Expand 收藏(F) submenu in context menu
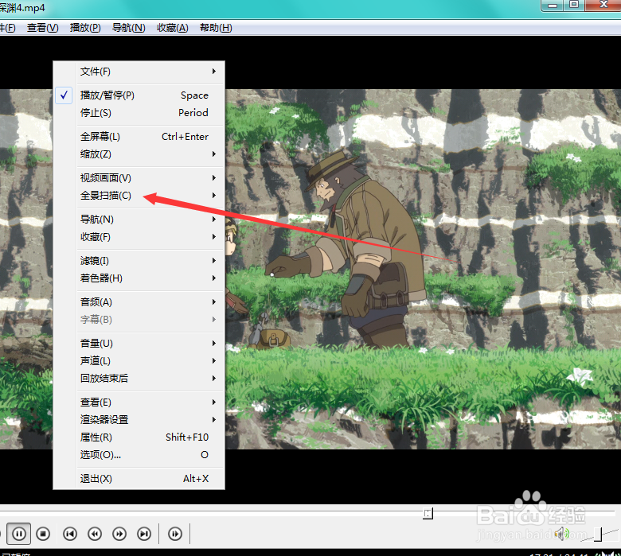Image resolution: width=621 pixels, height=556 pixels. click(x=139, y=237)
